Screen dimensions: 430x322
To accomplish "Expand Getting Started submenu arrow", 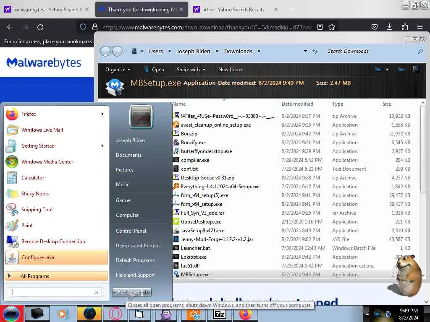I will [102, 145].
